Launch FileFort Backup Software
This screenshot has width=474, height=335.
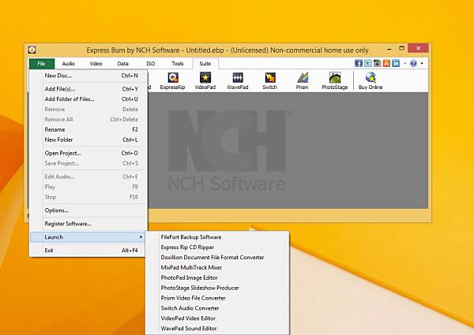click(217, 237)
